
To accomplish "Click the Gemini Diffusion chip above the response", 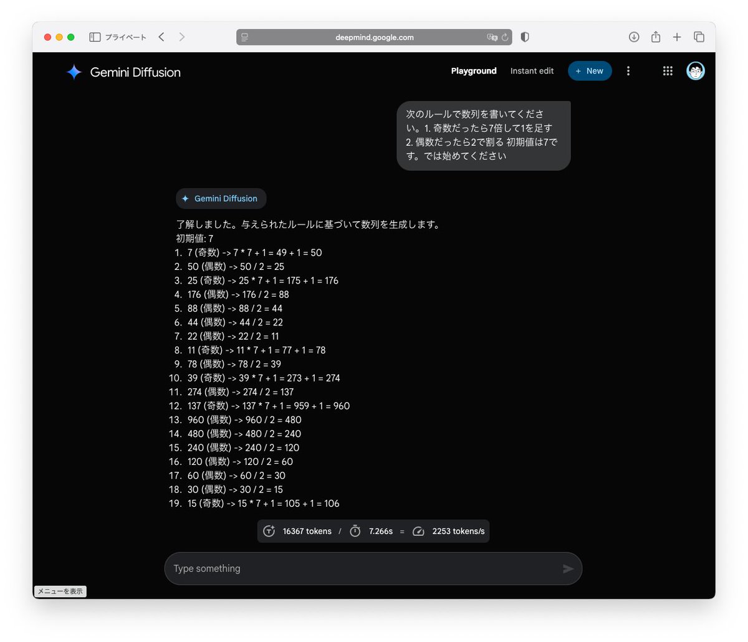I will click(221, 198).
